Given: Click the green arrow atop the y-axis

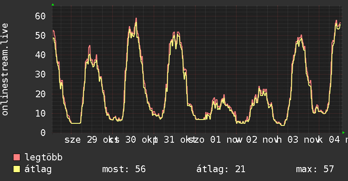Looking at the screenshot, I should pos(53,5).
